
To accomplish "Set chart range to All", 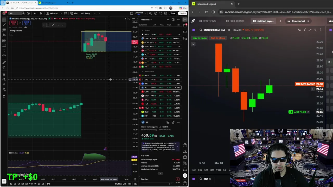I will click(43, 184).
